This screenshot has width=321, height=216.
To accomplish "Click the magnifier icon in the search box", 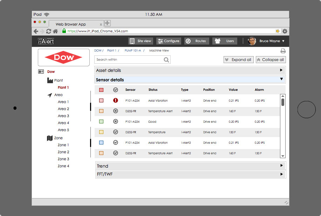I will pos(166,60).
